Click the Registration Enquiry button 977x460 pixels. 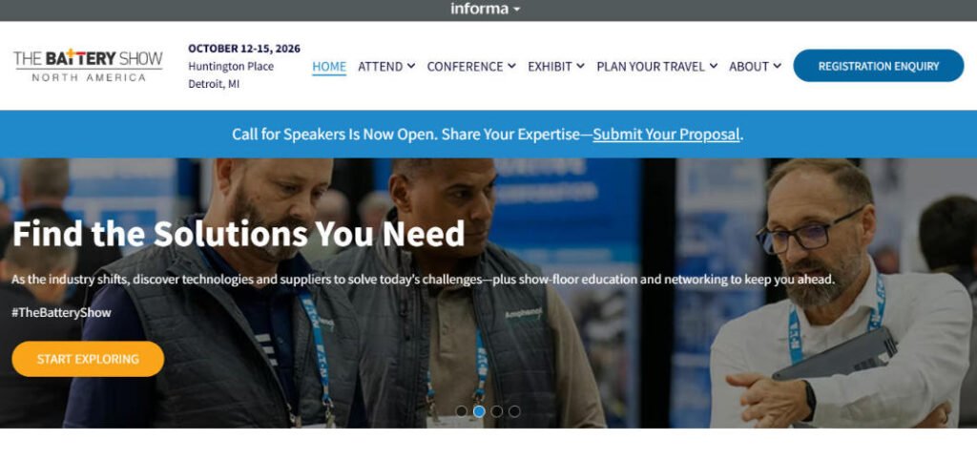tap(878, 66)
